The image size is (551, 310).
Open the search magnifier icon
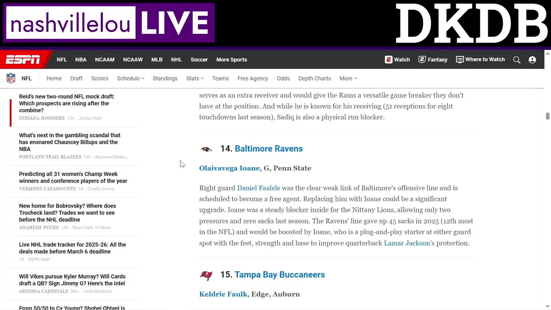pos(517,60)
